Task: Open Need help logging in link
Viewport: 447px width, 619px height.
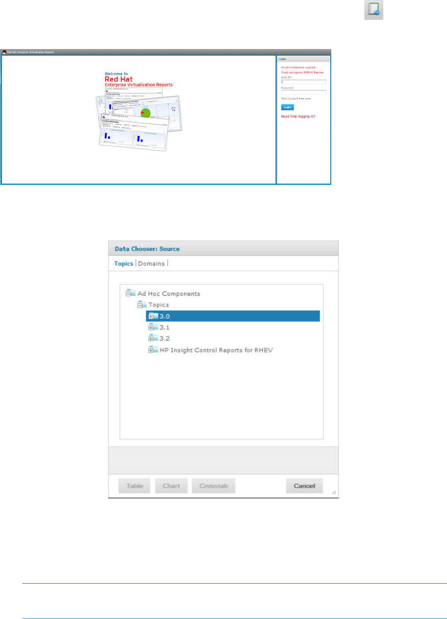Action: tap(298, 116)
